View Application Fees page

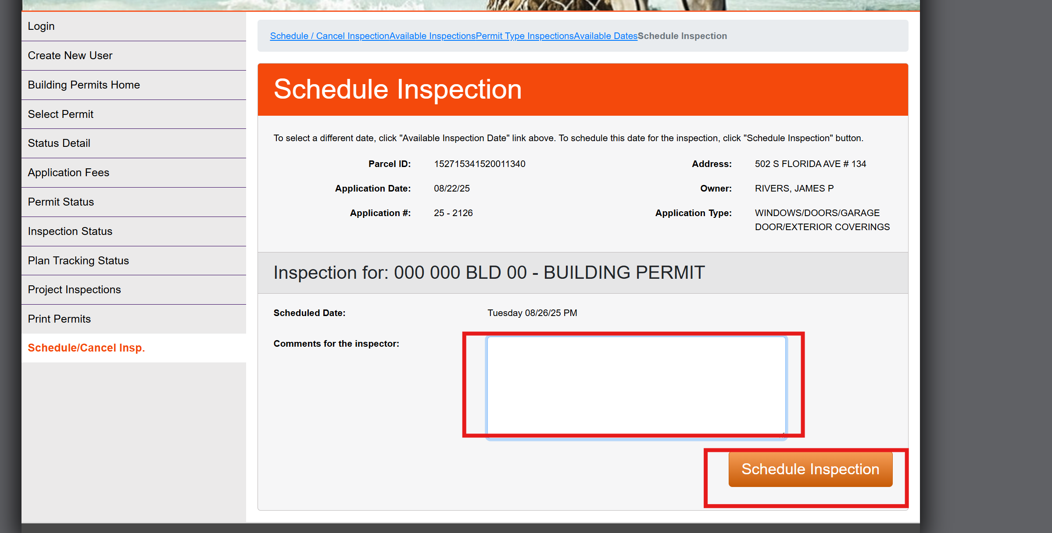tap(68, 173)
